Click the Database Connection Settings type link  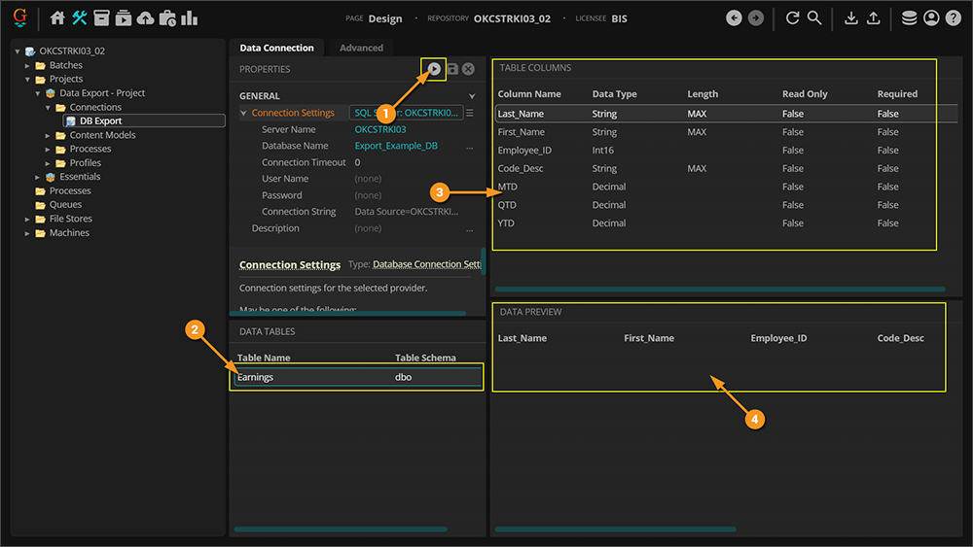coord(426,264)
